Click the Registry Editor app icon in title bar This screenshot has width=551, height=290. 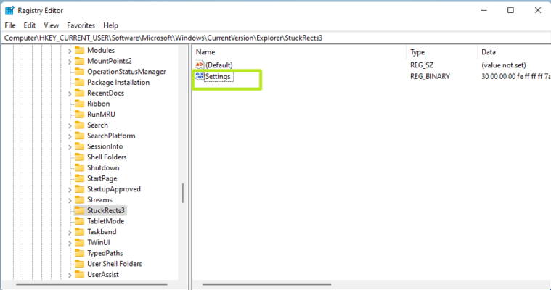pos(9,10)
